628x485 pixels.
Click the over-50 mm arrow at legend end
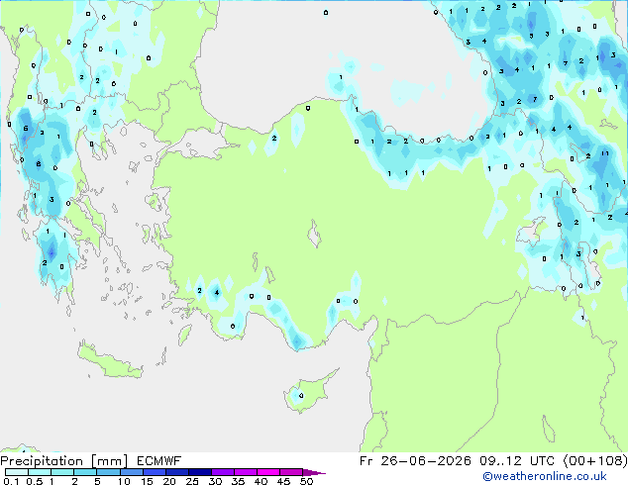click(x=314, y=472)
